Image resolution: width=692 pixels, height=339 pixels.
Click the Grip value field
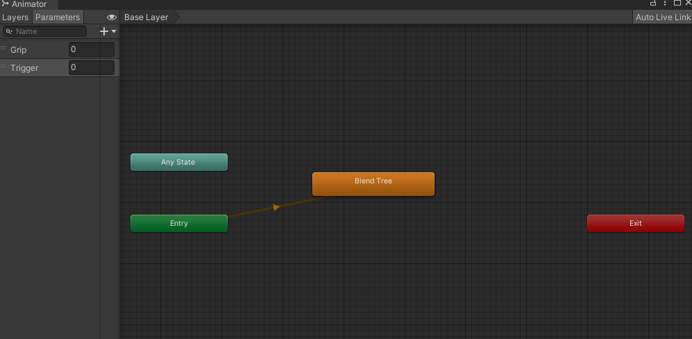click(x=92, y=49)
